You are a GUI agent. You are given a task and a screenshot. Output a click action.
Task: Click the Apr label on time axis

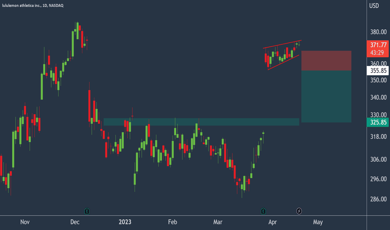click(272, 222)
